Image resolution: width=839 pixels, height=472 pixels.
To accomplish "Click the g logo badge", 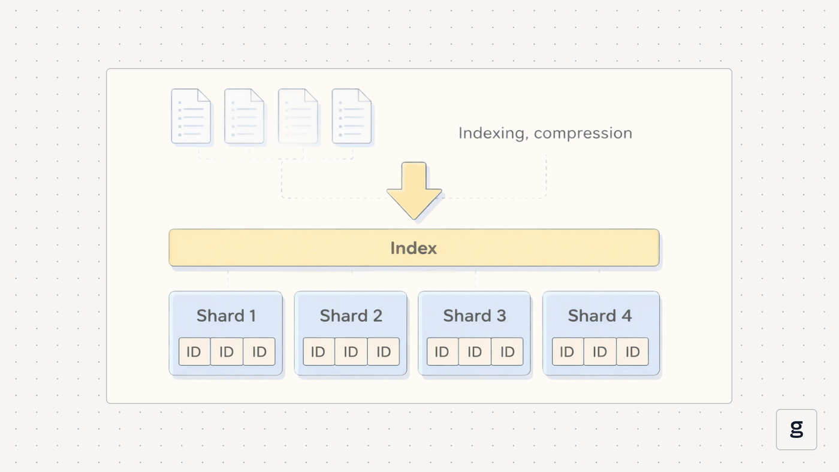I will tap(796, 429).
